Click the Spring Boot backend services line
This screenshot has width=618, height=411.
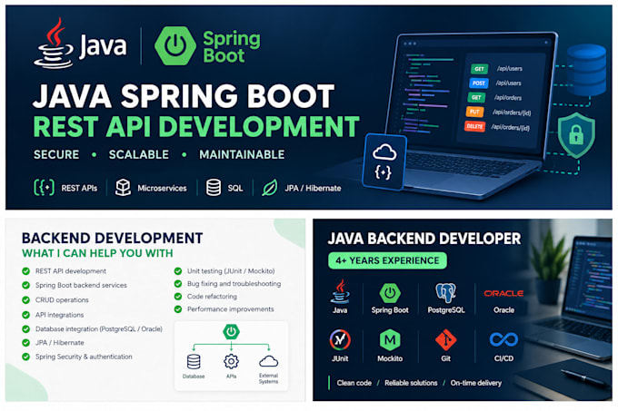click(x=81, y=285)
